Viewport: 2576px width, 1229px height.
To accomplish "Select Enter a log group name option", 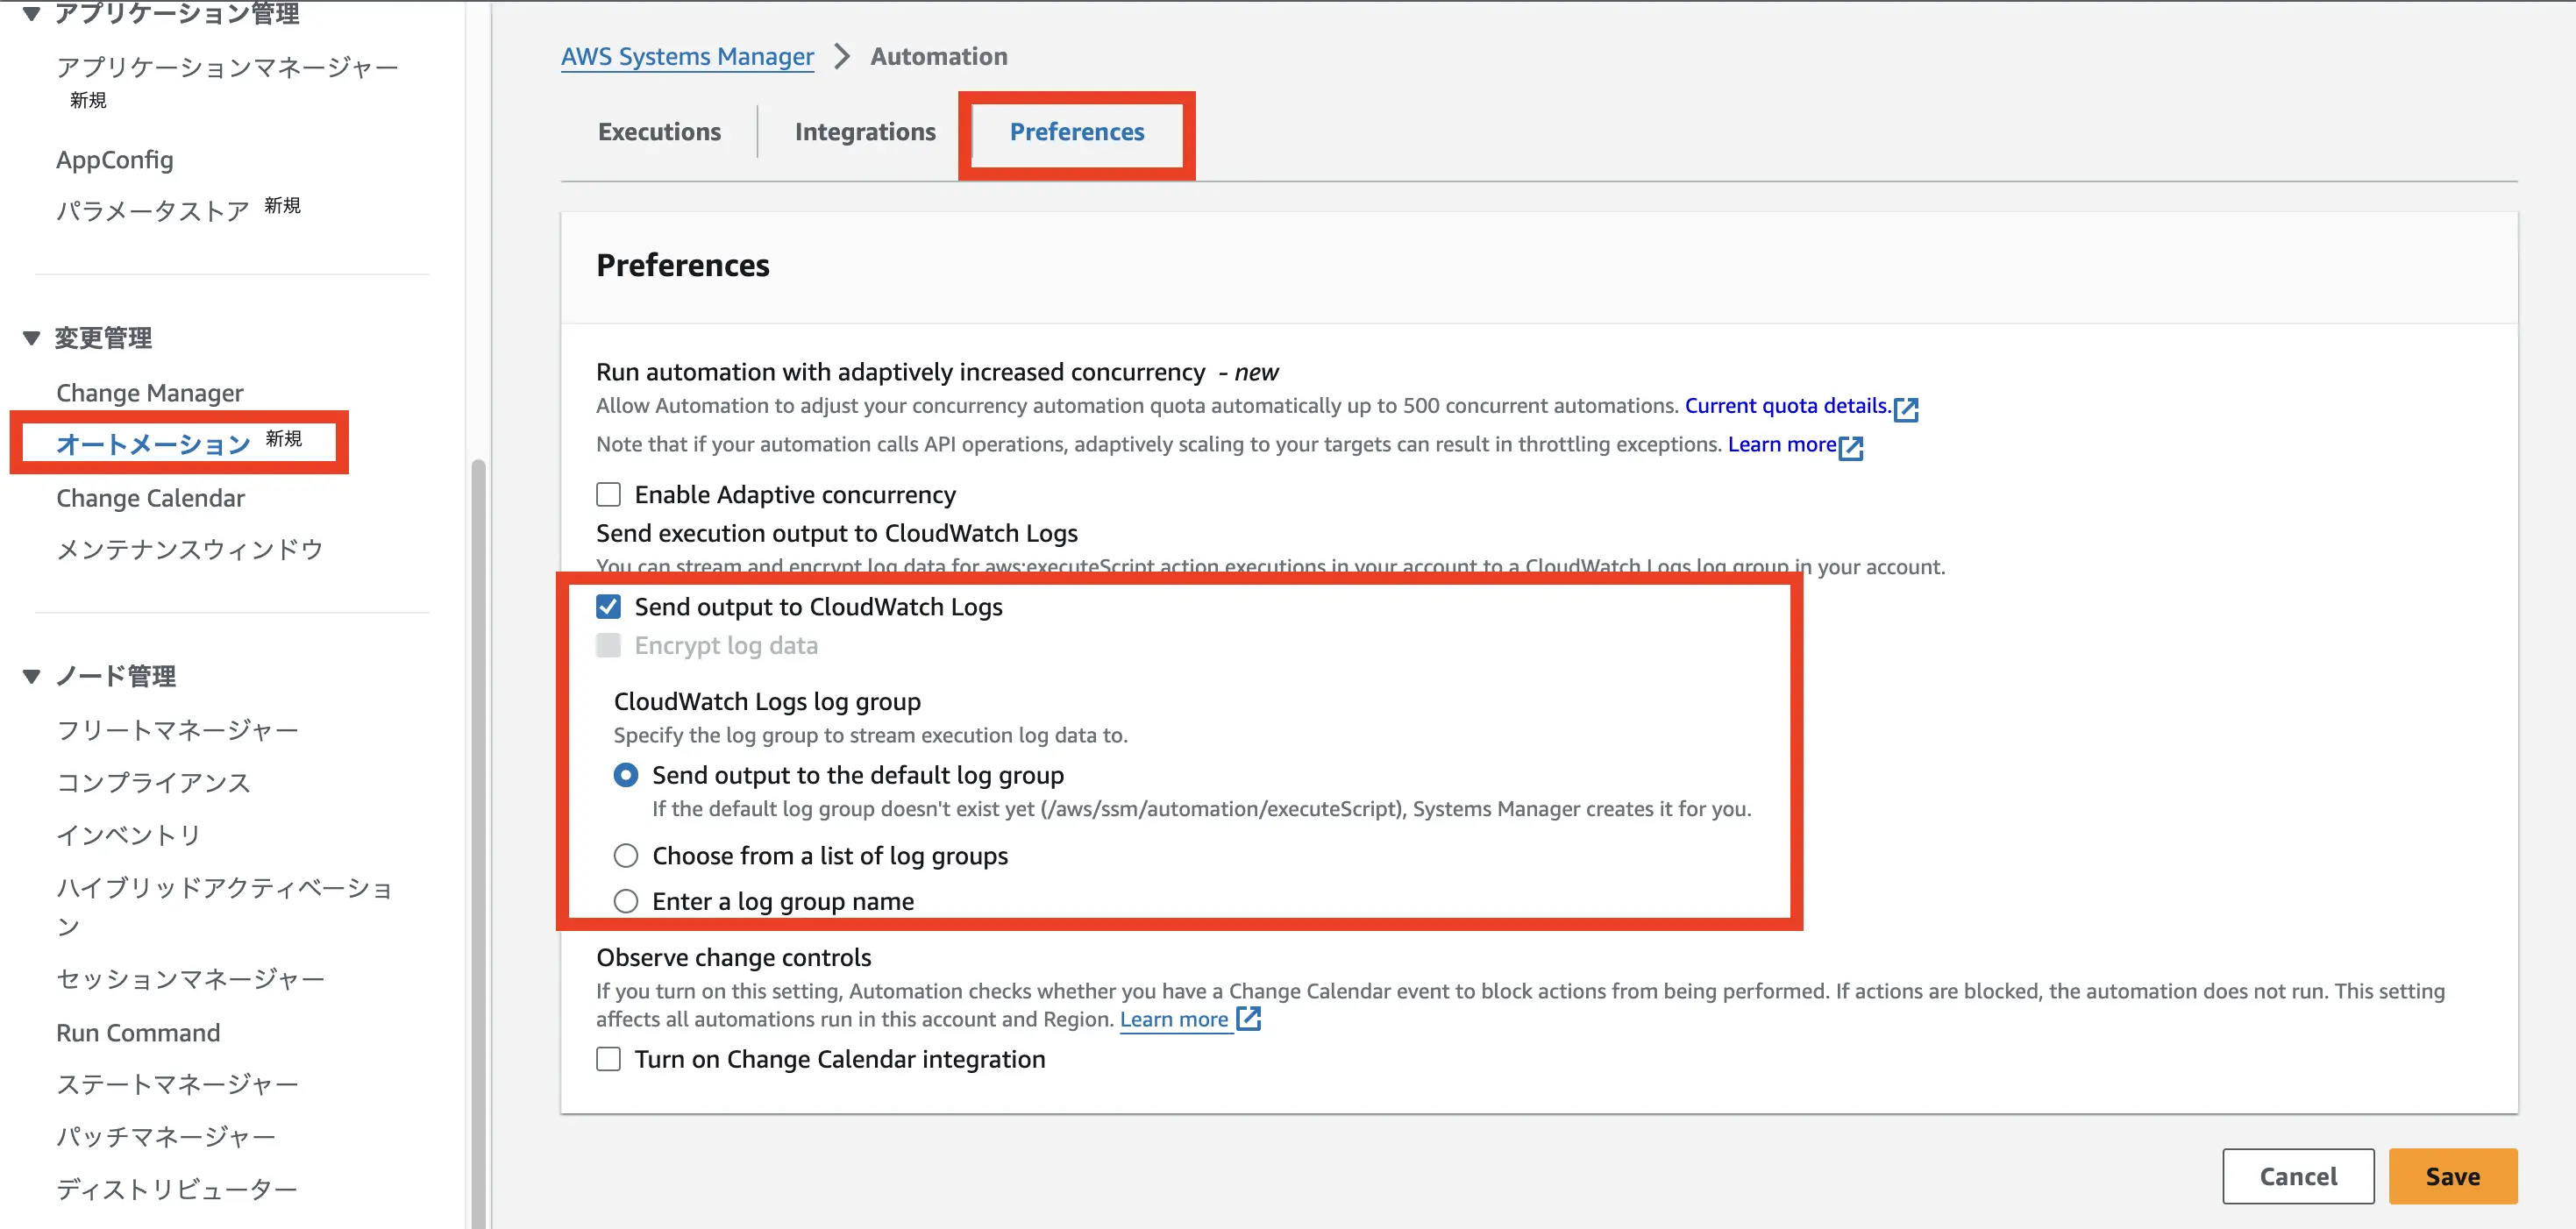I will point(625,900).
